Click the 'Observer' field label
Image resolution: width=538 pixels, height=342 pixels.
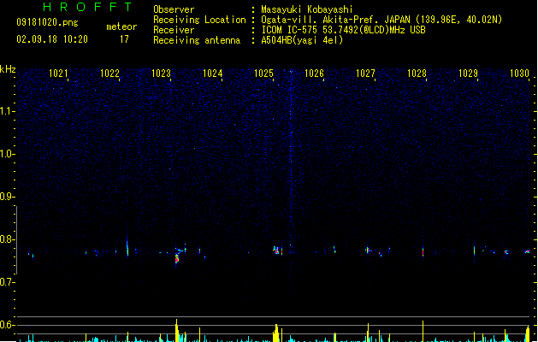174,9
